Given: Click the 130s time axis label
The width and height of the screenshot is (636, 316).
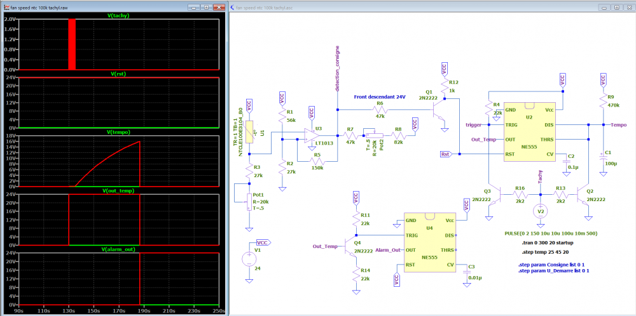Looking at the screenshot, I should tap(69, 311).
